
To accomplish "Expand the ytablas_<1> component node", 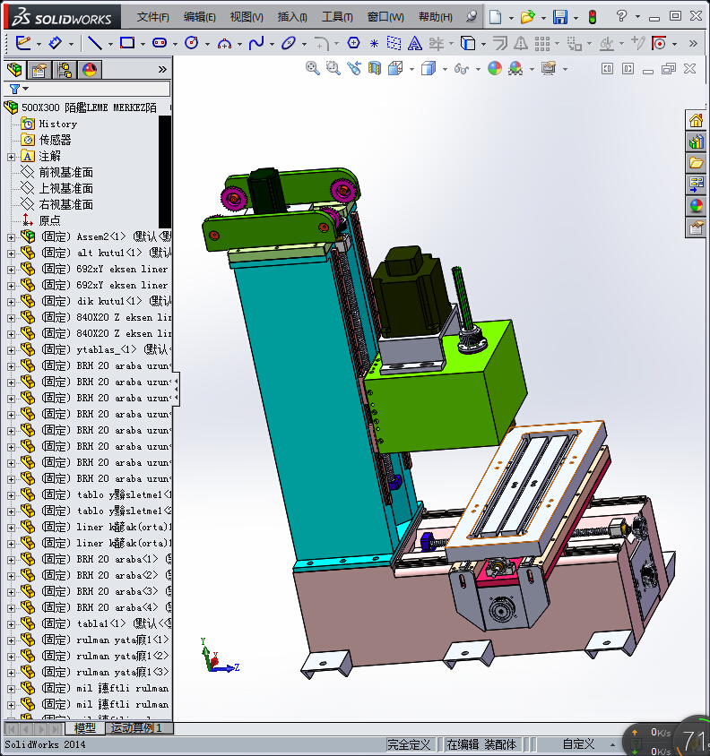I will (11, 350).
